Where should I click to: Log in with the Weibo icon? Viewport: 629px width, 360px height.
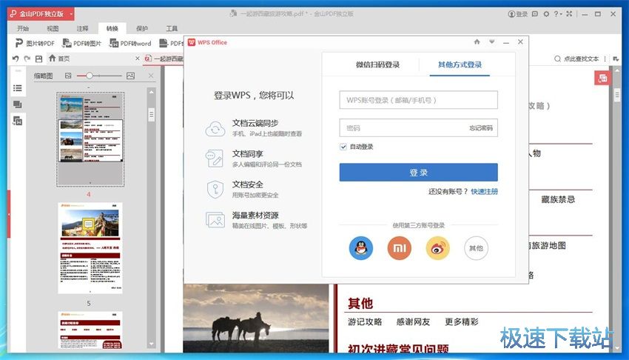tap(437, 248)
